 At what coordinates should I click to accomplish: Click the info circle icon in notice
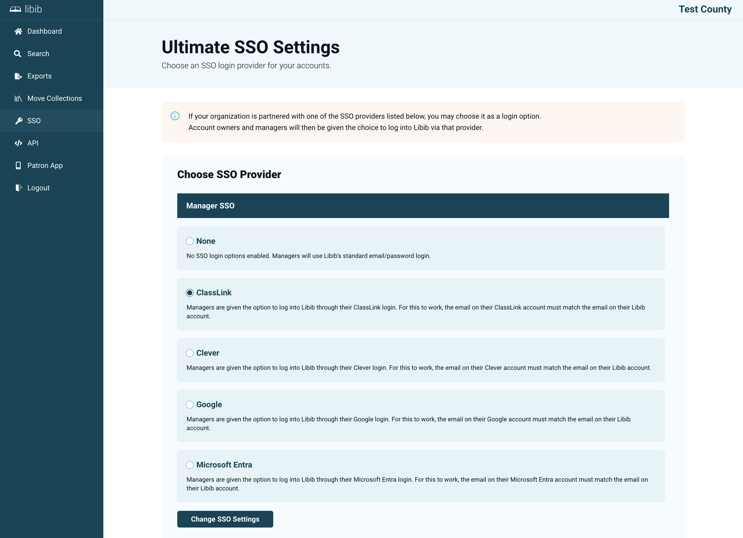[x=175, y=116]
